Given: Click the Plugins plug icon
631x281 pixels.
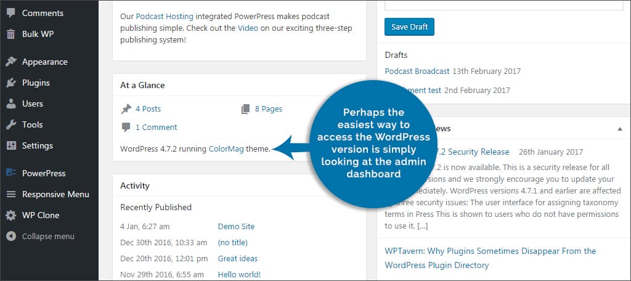Looking at the screenshot, I should coord(11,83).
